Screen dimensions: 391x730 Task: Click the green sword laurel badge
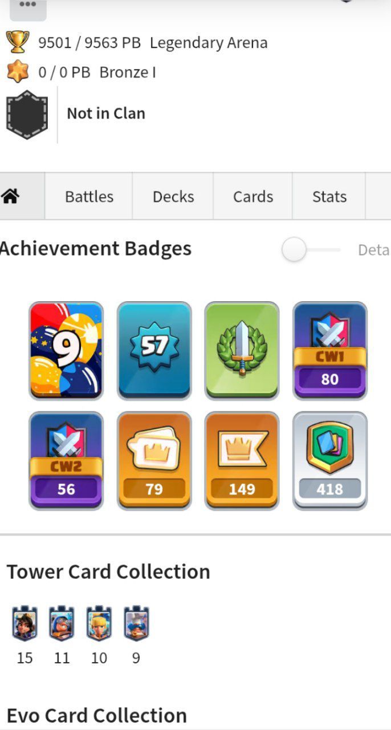pos(242,350)
